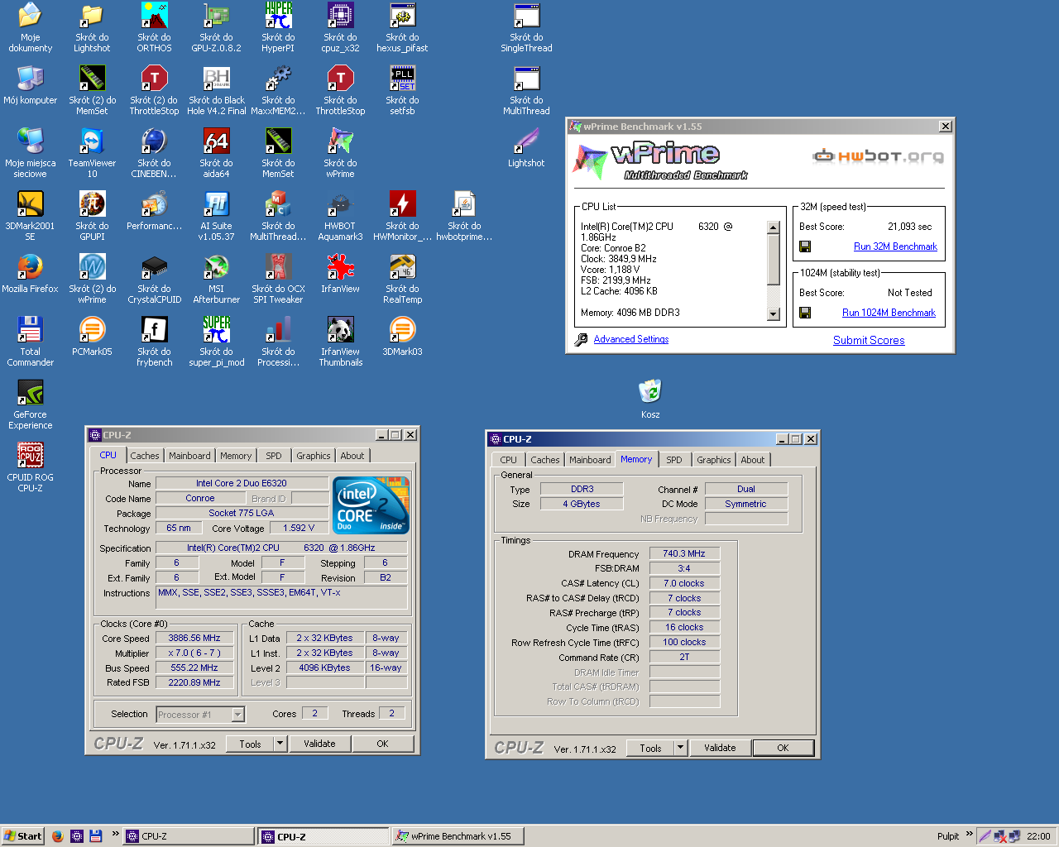Select Memory tab in left CPU-Z window

coord(236,456)
